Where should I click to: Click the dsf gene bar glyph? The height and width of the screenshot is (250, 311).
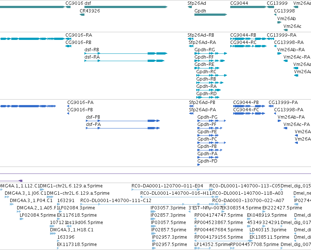(x=126, y=7)
